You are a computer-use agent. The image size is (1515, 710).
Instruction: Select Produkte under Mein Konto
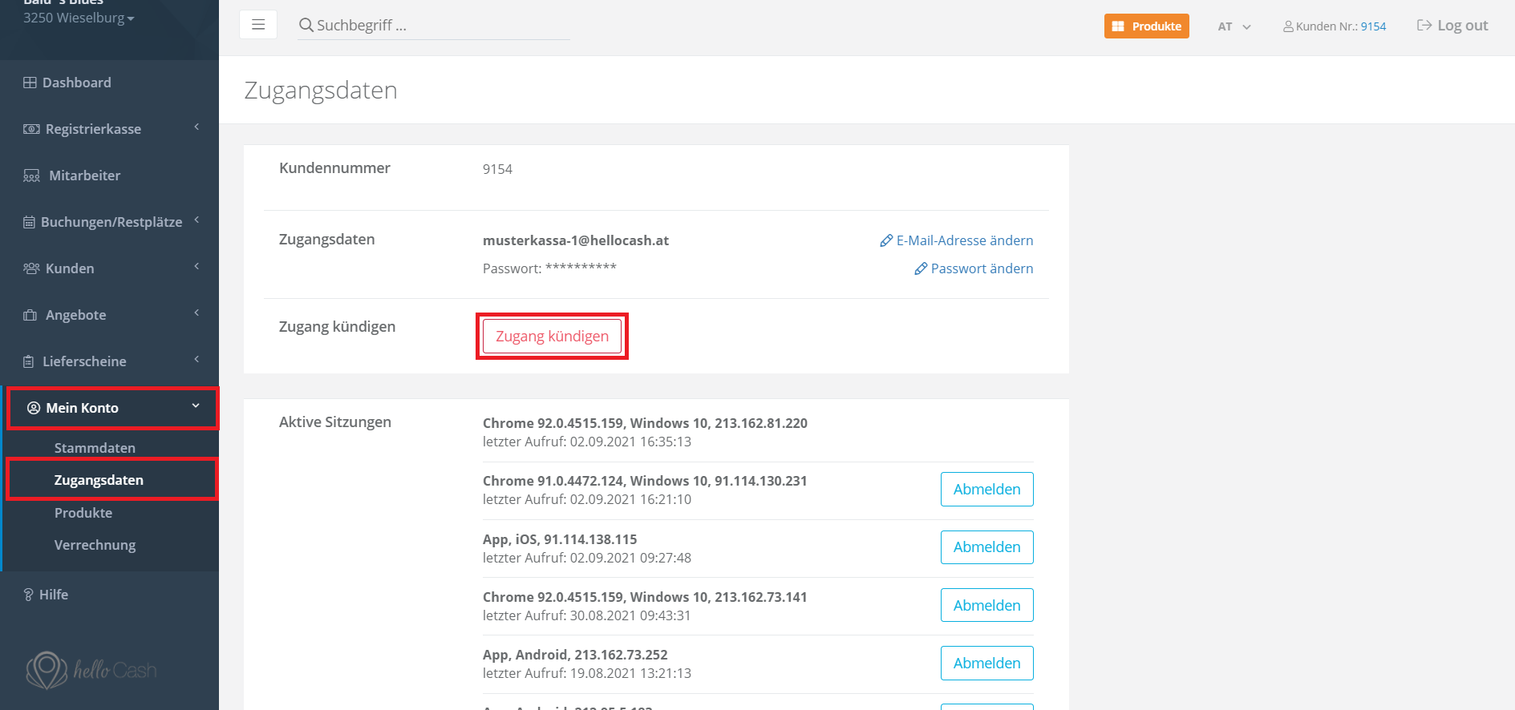tap(83, 513)
